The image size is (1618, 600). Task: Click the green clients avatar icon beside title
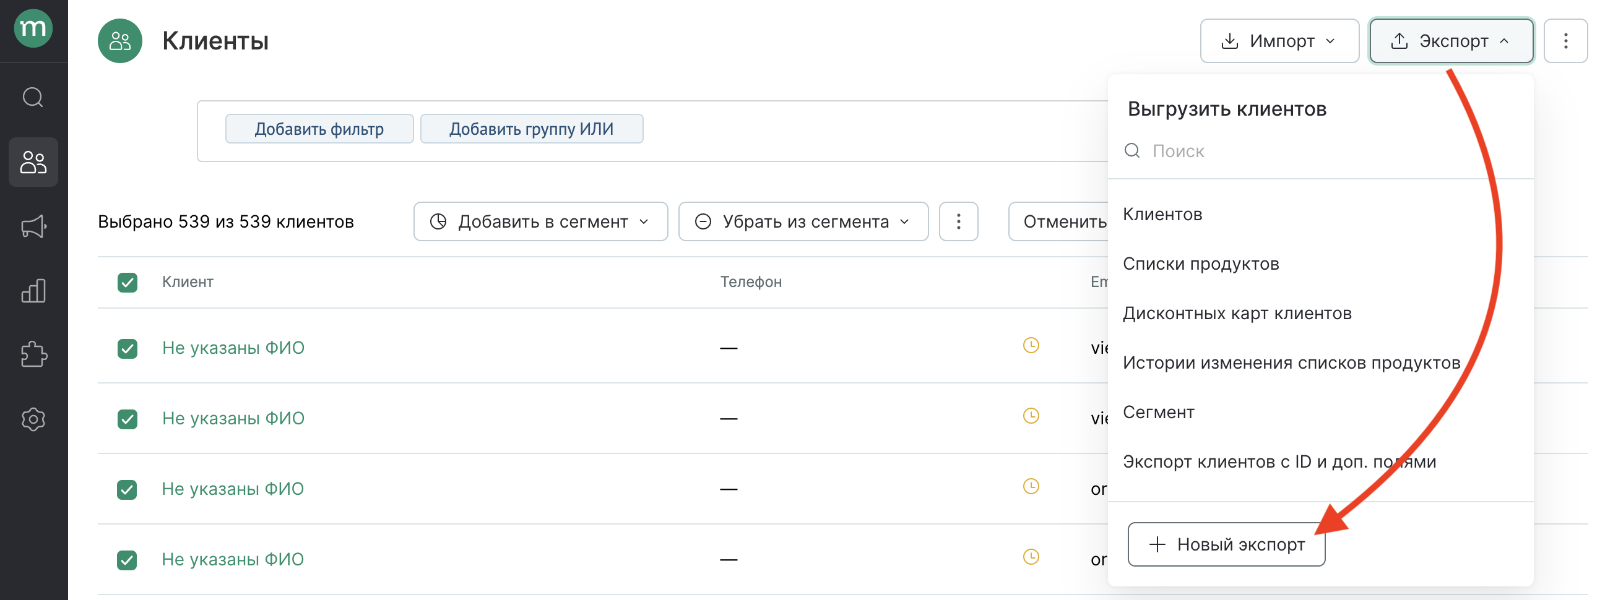click(120, 41)
